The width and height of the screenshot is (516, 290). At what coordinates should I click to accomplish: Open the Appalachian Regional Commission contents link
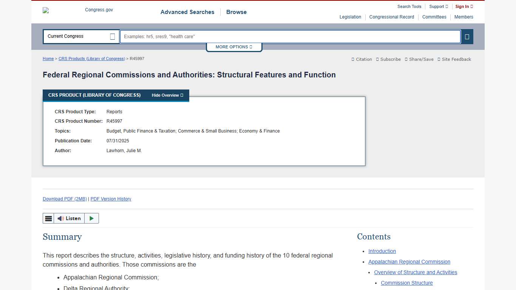click(x=409, y=262)
